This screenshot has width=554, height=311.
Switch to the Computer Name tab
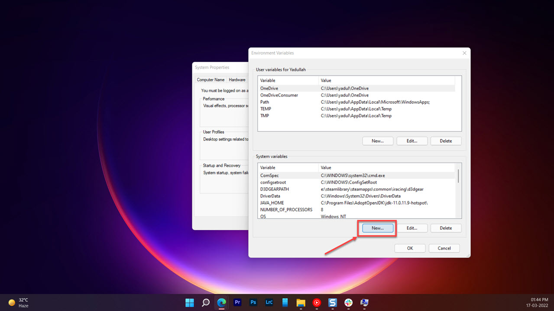211,80
